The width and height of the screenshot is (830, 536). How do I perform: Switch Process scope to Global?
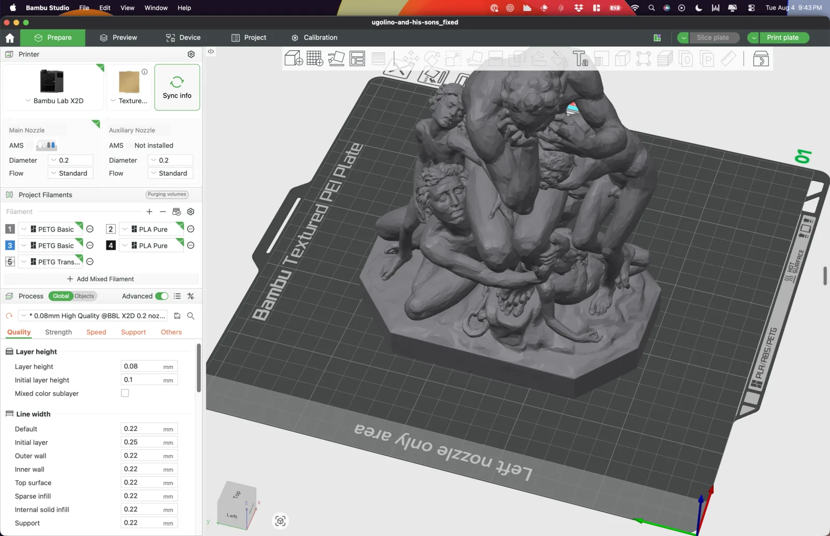point(61,296)
